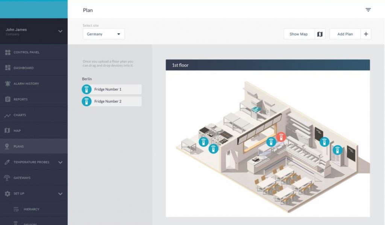The width and height of the screenshot is (385, 225).
Task: Open the Germany site dropdown
Action: tap(104, 34)
